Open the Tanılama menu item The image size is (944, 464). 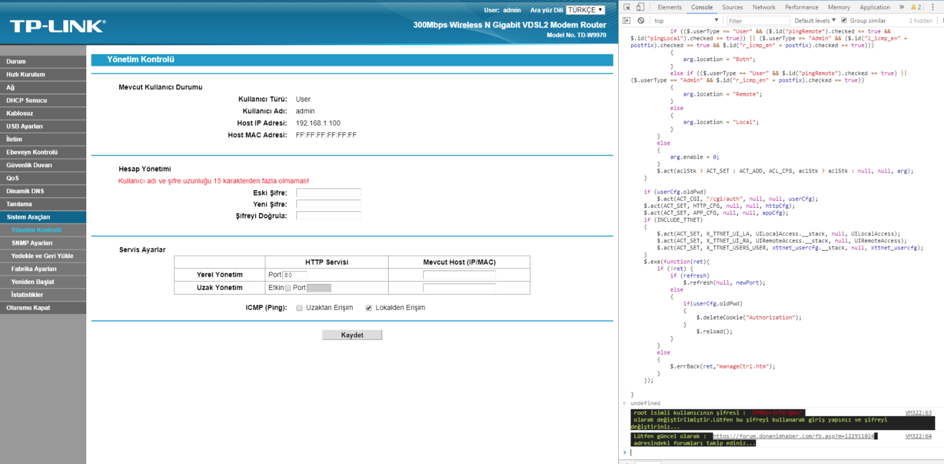43,204
